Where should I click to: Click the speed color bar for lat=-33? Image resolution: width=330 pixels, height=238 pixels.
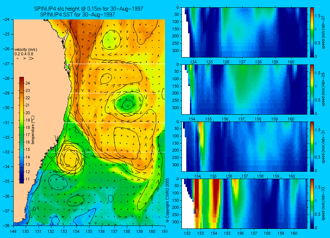point(312,204)
